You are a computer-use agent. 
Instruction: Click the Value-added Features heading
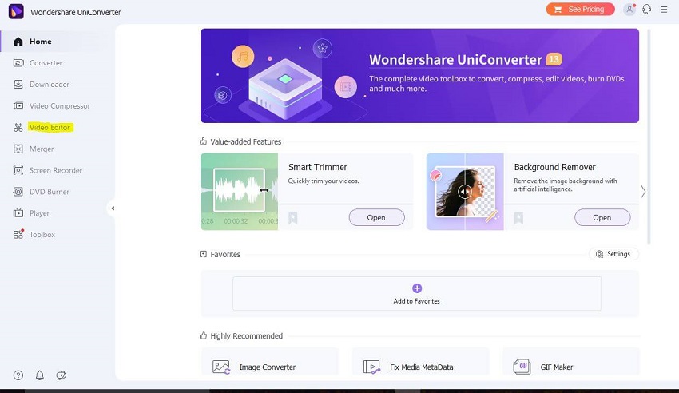[245, 141]
